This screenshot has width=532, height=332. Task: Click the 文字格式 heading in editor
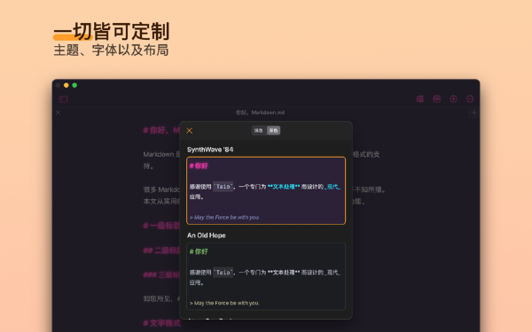coord(162,323)
